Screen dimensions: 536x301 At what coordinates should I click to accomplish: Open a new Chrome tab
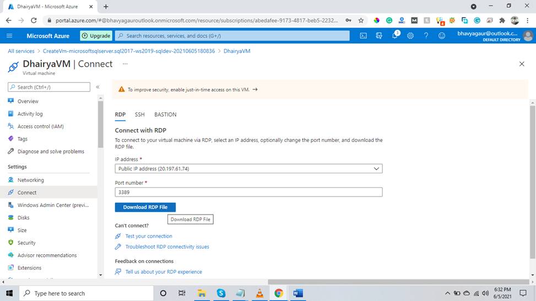pyautogui.click(x=106, y=7)
